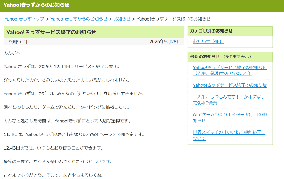
Task: Open the AIでゲームつくりエイター 終了日 link
Action: pyautogui.click(x=230, y=118)
